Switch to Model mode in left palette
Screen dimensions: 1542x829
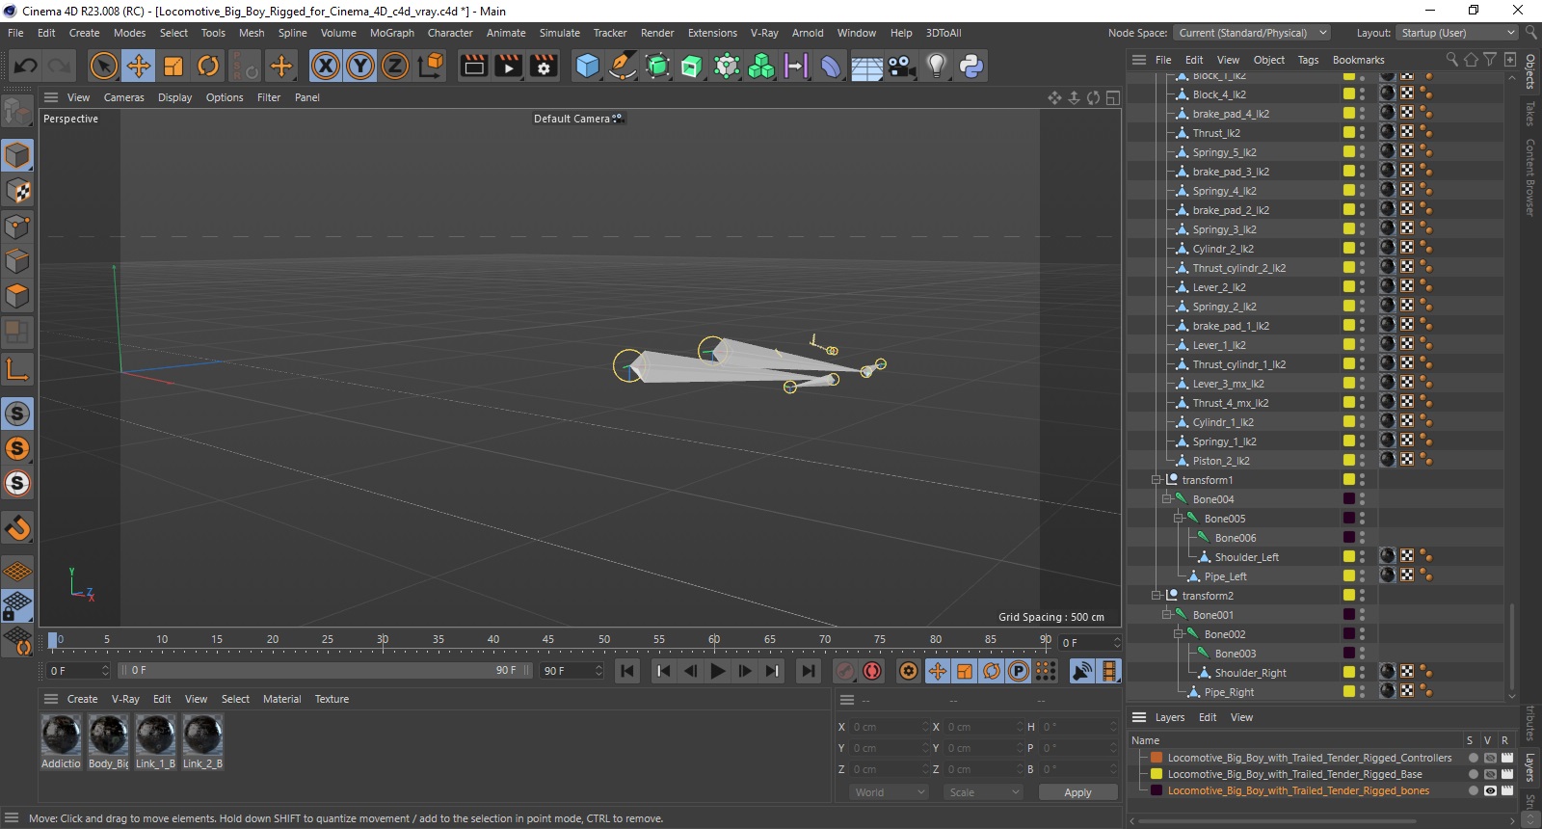click(17, 155)
